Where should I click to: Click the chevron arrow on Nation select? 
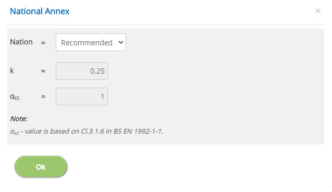121,42
